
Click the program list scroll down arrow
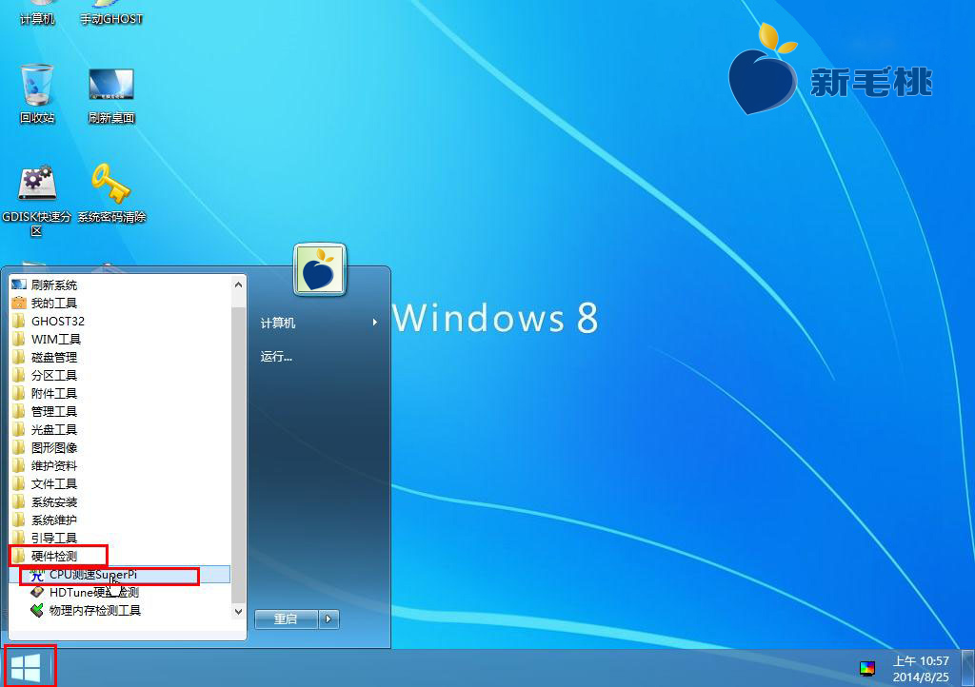[238, 611]
